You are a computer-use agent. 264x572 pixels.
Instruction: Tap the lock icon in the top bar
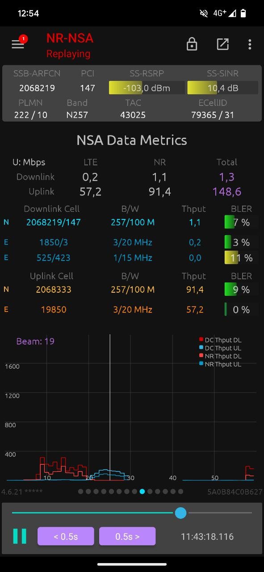click(x=192, y=44)
